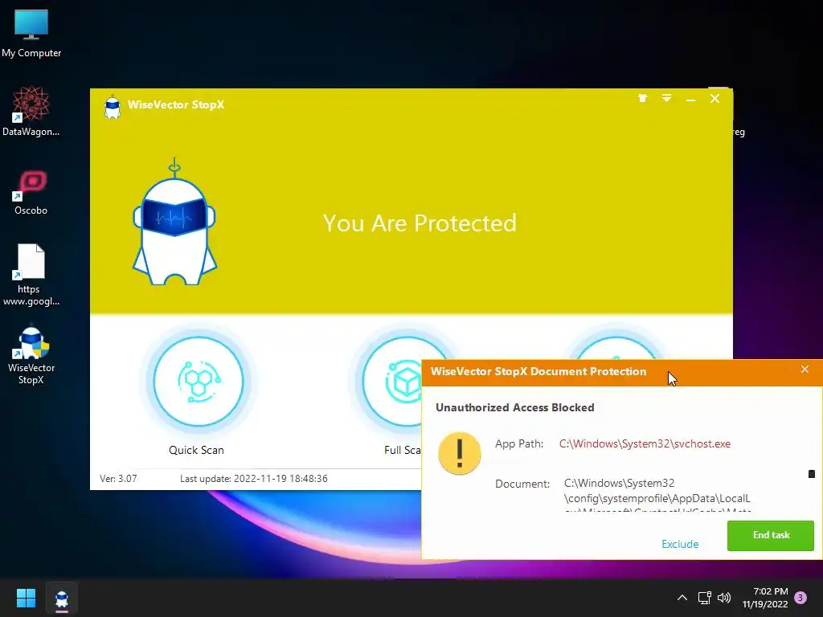
Task: Minimize the WiseVector StopX window
Action: point(690,99)
